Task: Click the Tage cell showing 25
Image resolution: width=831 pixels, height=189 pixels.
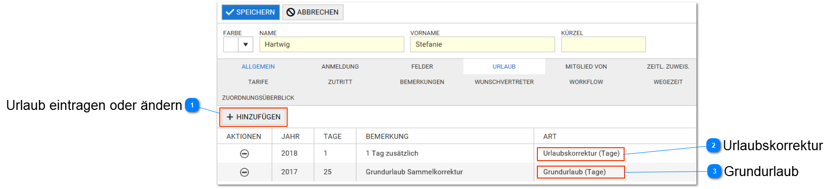Action: click(x=328, y=172)
